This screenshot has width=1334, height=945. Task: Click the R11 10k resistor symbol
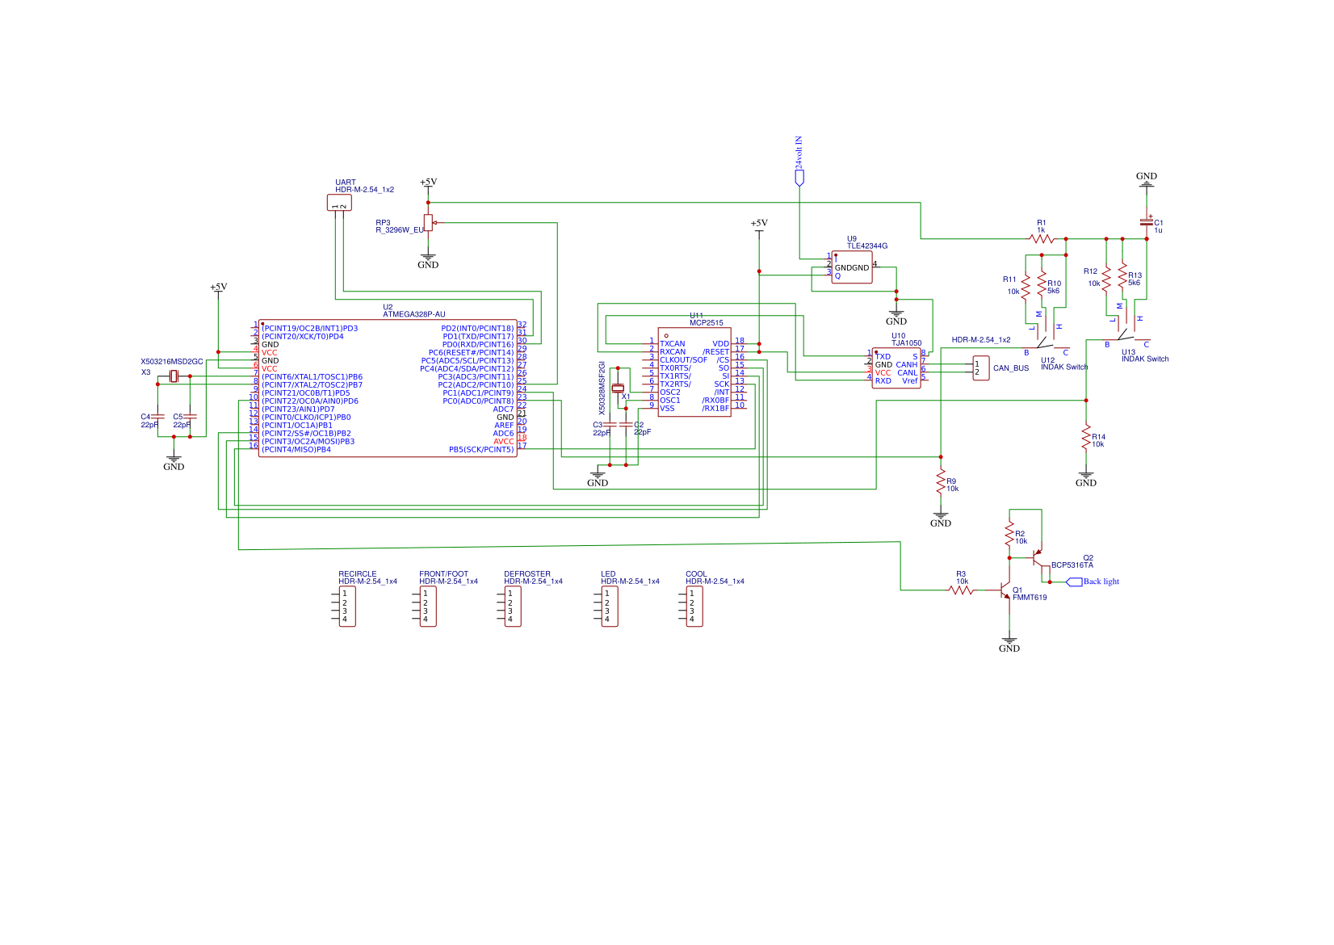(1026, 288)
